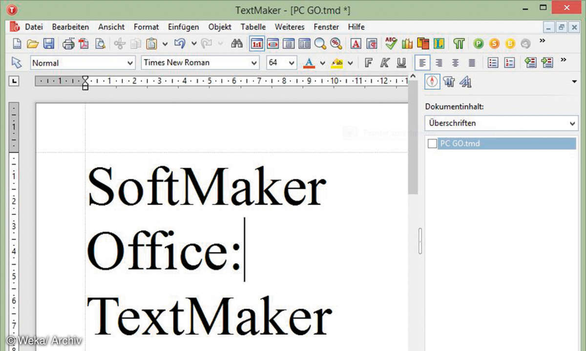The width and height of the screenshot is (586, 351).
Task: Open Ansicht menu
Action: click(111, 27)
